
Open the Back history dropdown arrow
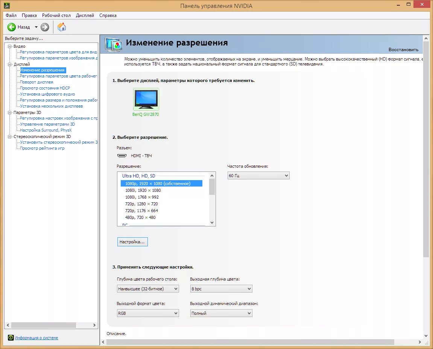[x=36, y=27]
